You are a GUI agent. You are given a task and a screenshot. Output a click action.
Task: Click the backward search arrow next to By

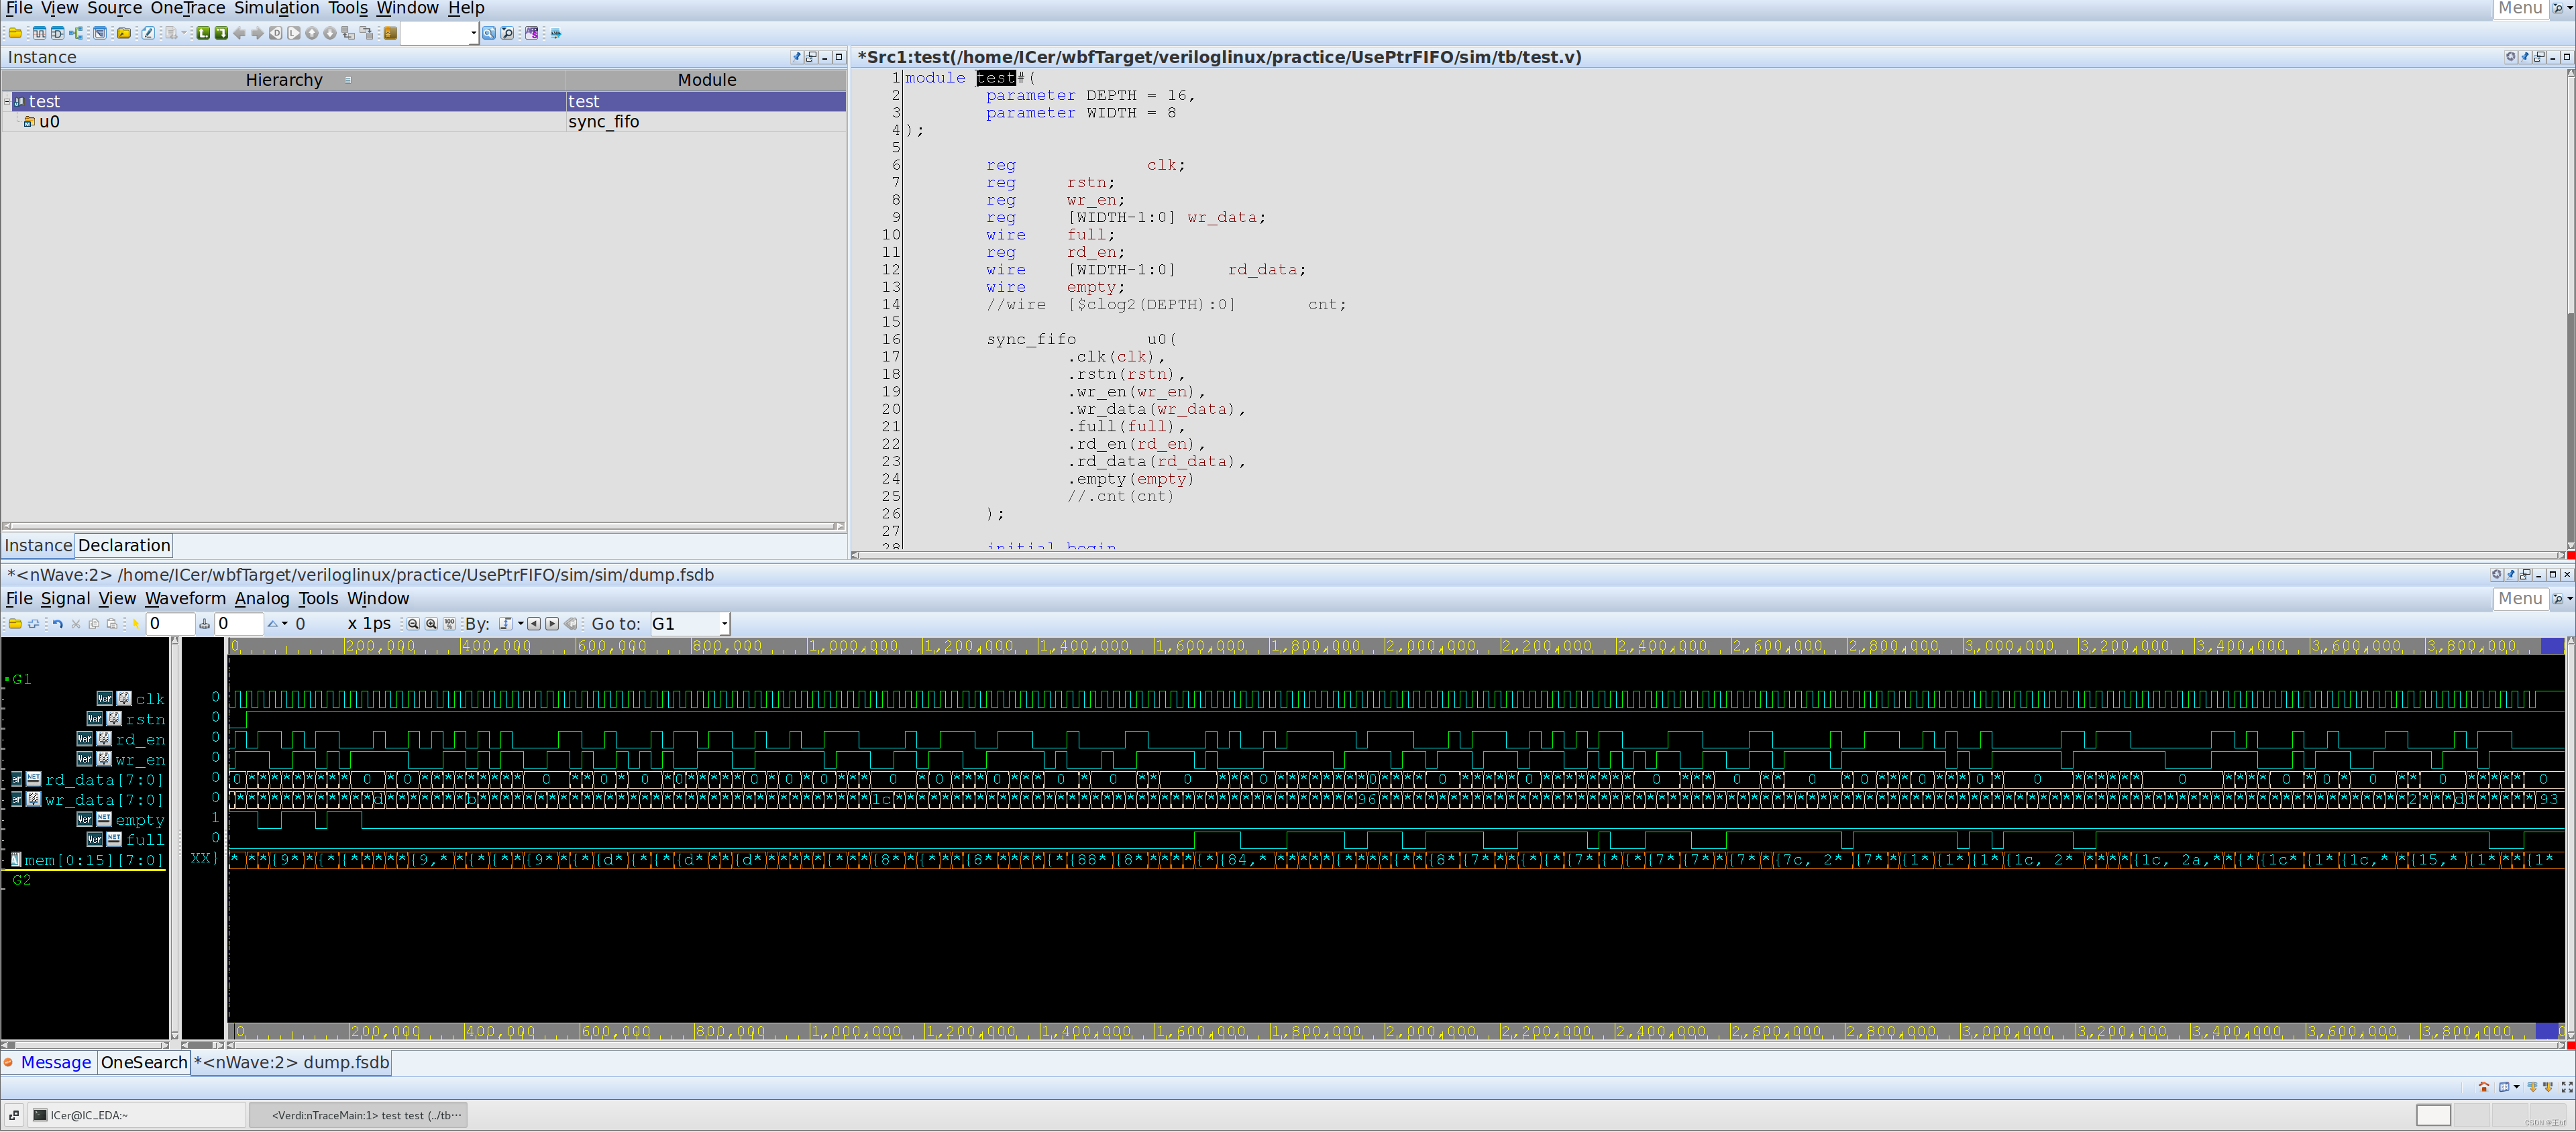coord(533,623)
